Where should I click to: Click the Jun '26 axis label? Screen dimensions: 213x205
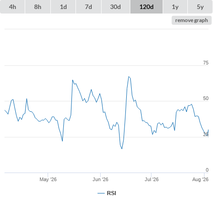click(100, 179)
